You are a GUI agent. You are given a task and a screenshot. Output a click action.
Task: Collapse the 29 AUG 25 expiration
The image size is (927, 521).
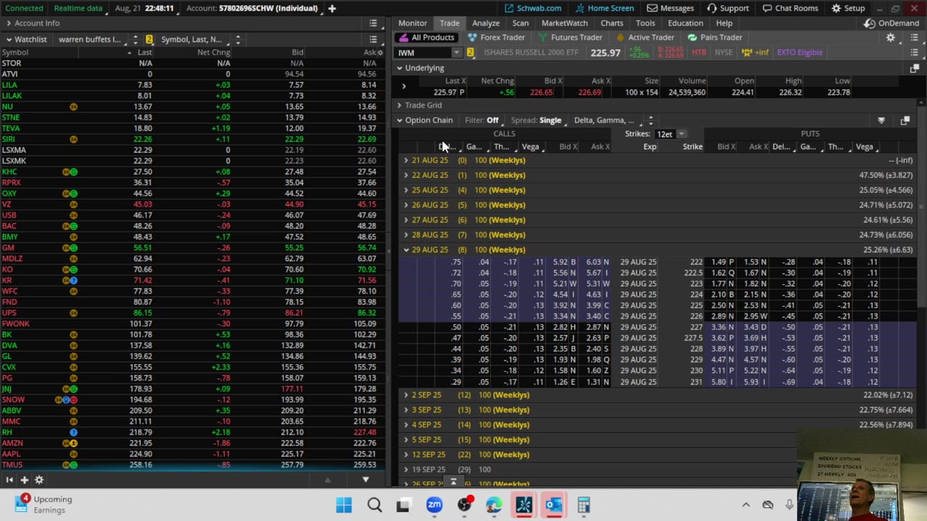point(406,250)
